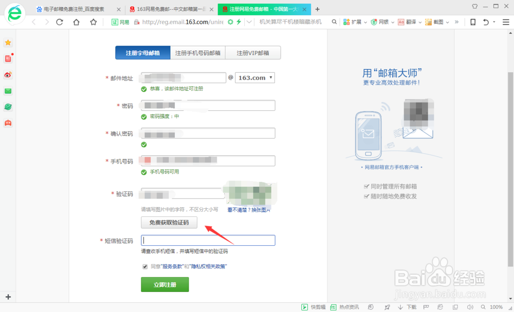Click the undo restore-tab icon
Image resolution: width=514 pixels, height=312 pixels.
point(486,22)
